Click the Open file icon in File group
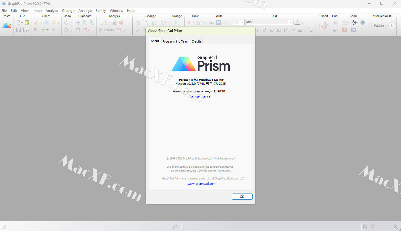401x231 pixels. 27,23
